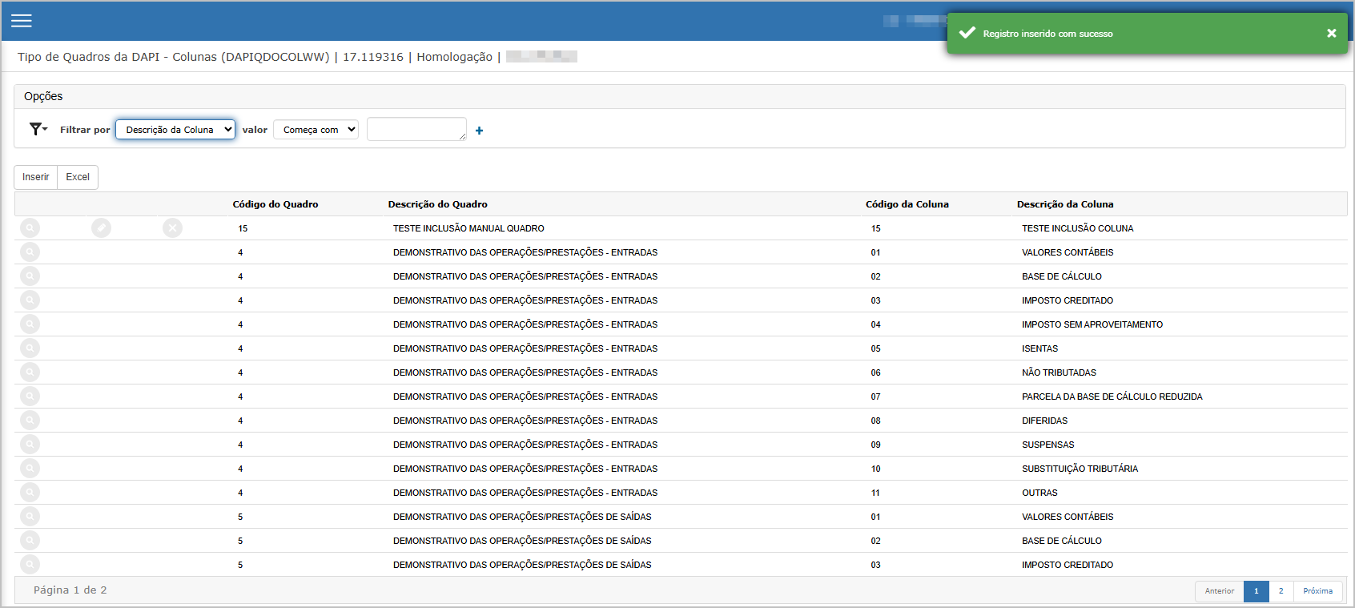The width and height of the screenshot is (1355, 608).
Task: View details of TESTE INCLUSÃO COLUNA row
Action: pyautogui.click(x=30, y=228)
